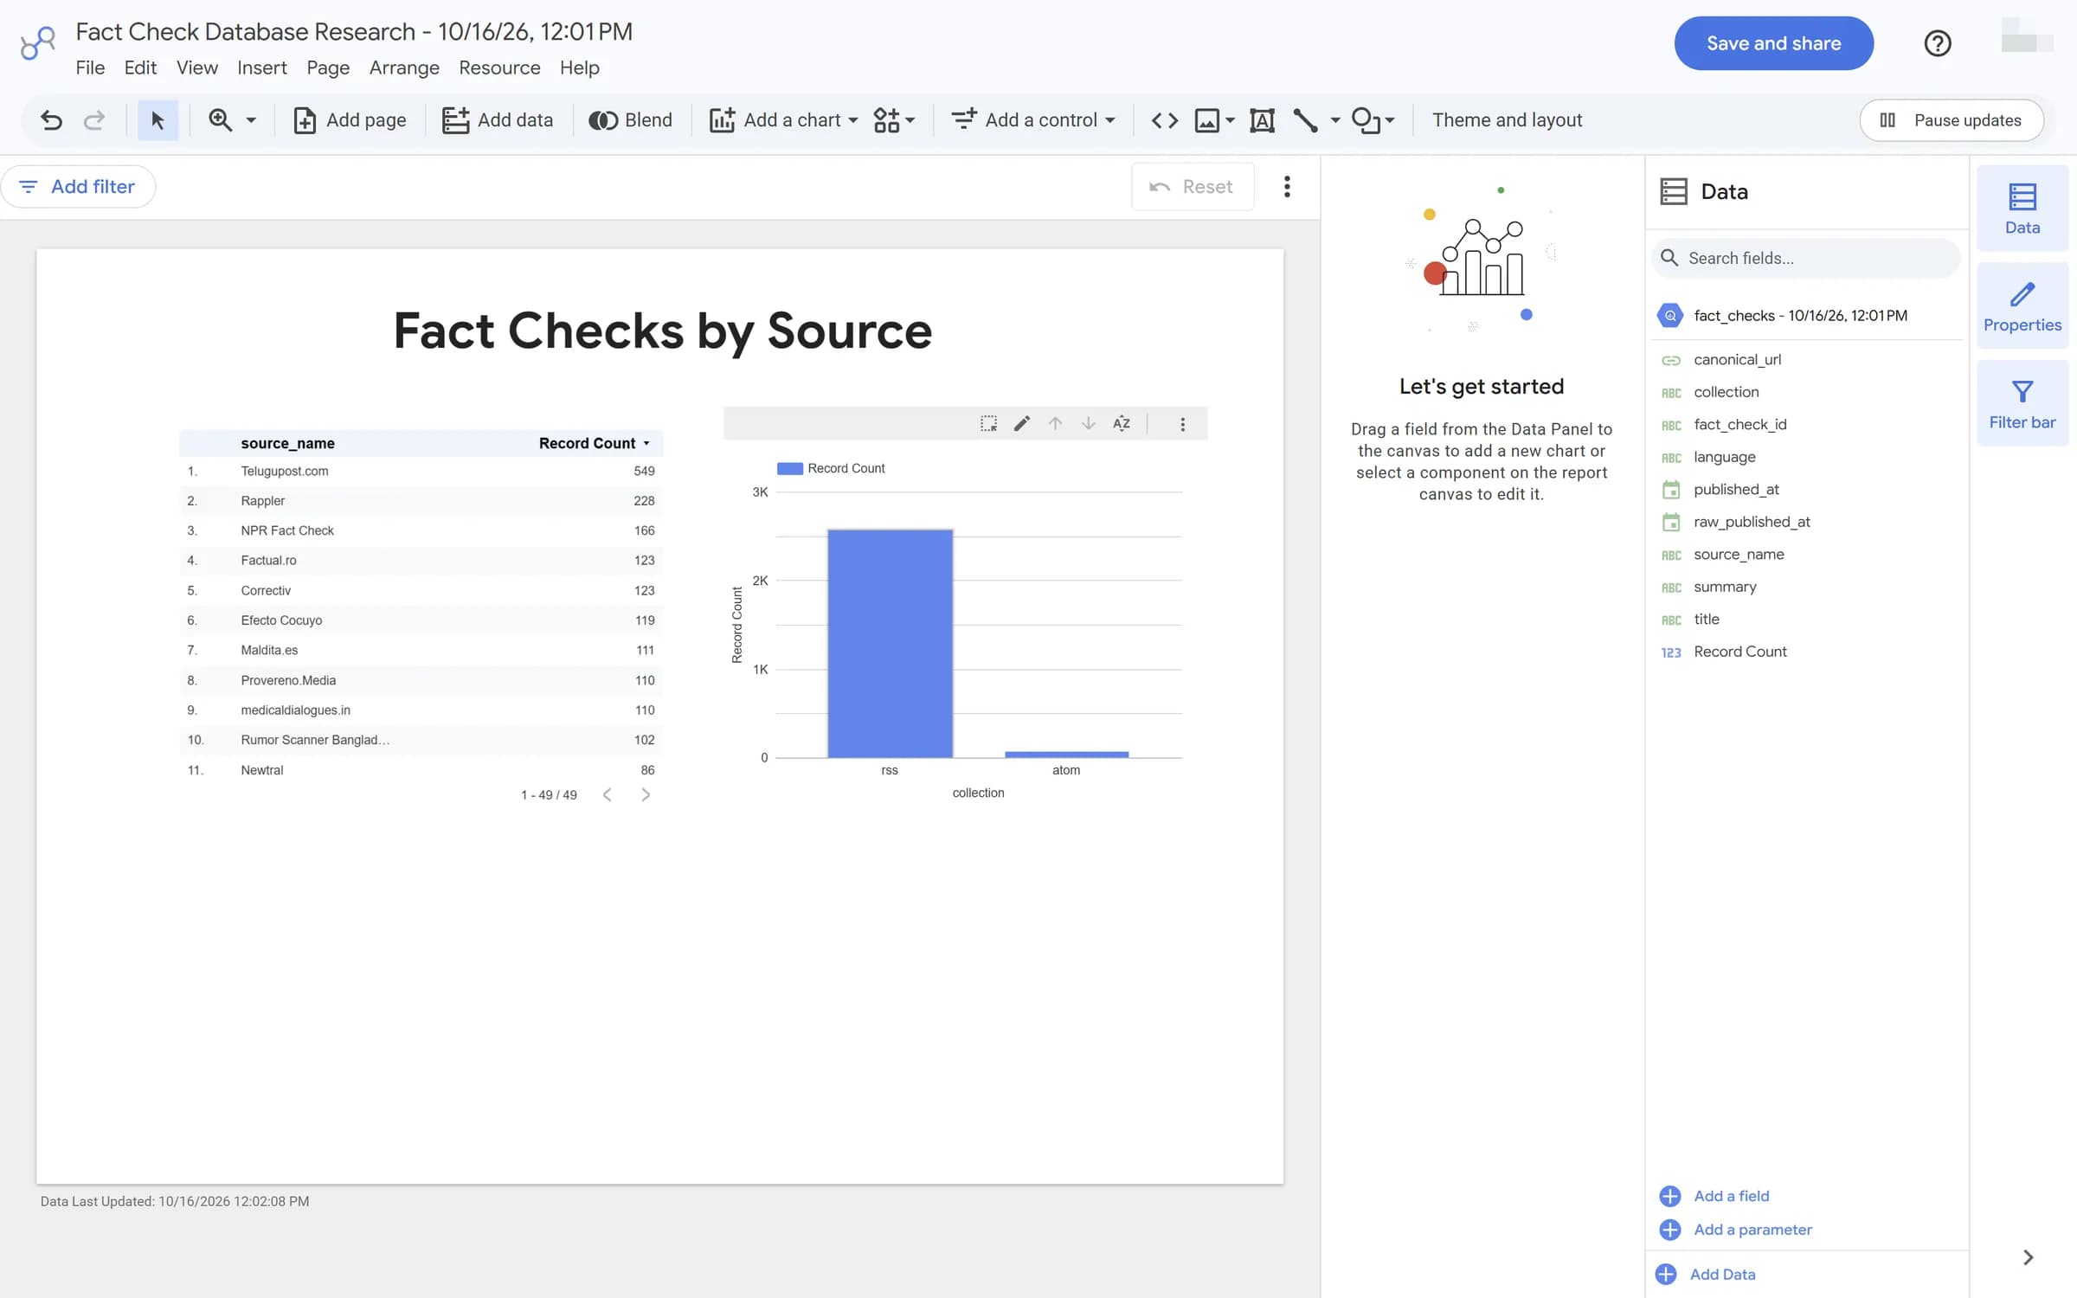Image resolution: width=2077 pixels, height=1298 pixels.
Task: Click the Undo arrow icon
Action: (x=52, y=120)
